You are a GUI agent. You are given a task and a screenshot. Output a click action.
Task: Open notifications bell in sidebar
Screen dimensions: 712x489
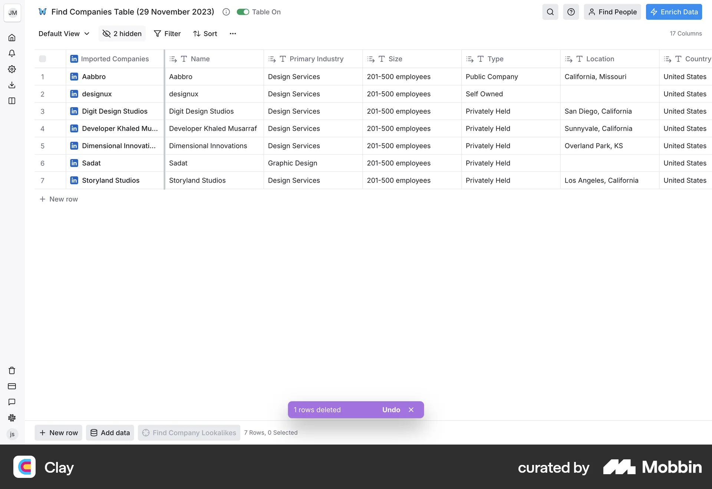[x=12, y=53]
